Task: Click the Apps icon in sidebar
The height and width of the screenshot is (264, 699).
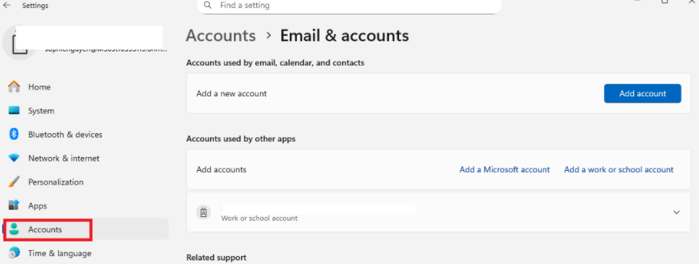Action: tap(14, 205)
